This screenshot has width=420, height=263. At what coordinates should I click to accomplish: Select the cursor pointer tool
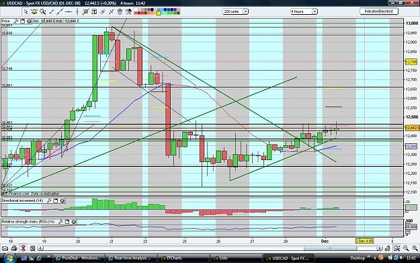(x=26, y=11)
